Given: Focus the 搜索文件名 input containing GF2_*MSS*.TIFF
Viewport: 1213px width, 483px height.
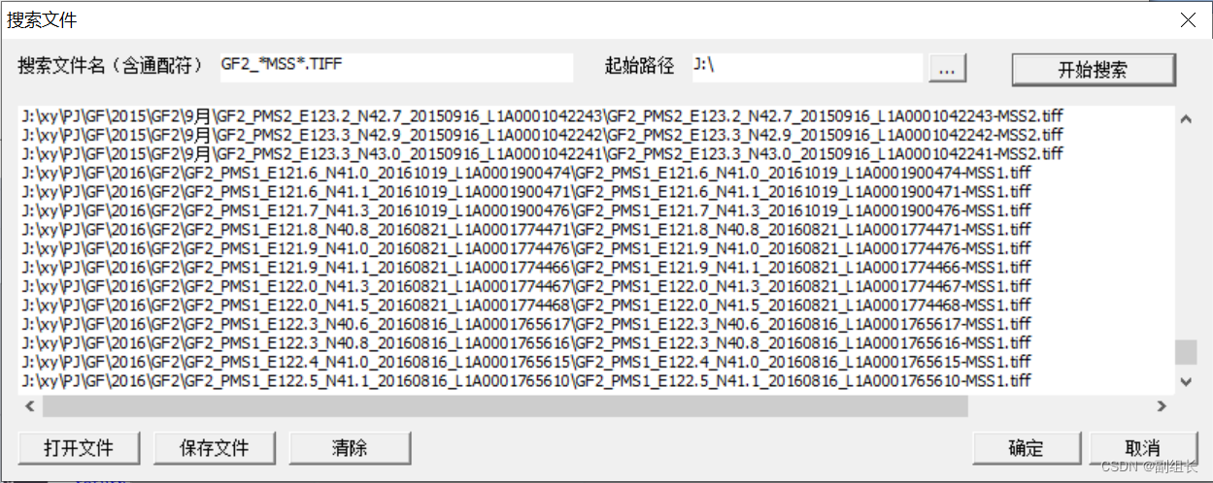Looking at the screenshot, I should tap(395, 67).
